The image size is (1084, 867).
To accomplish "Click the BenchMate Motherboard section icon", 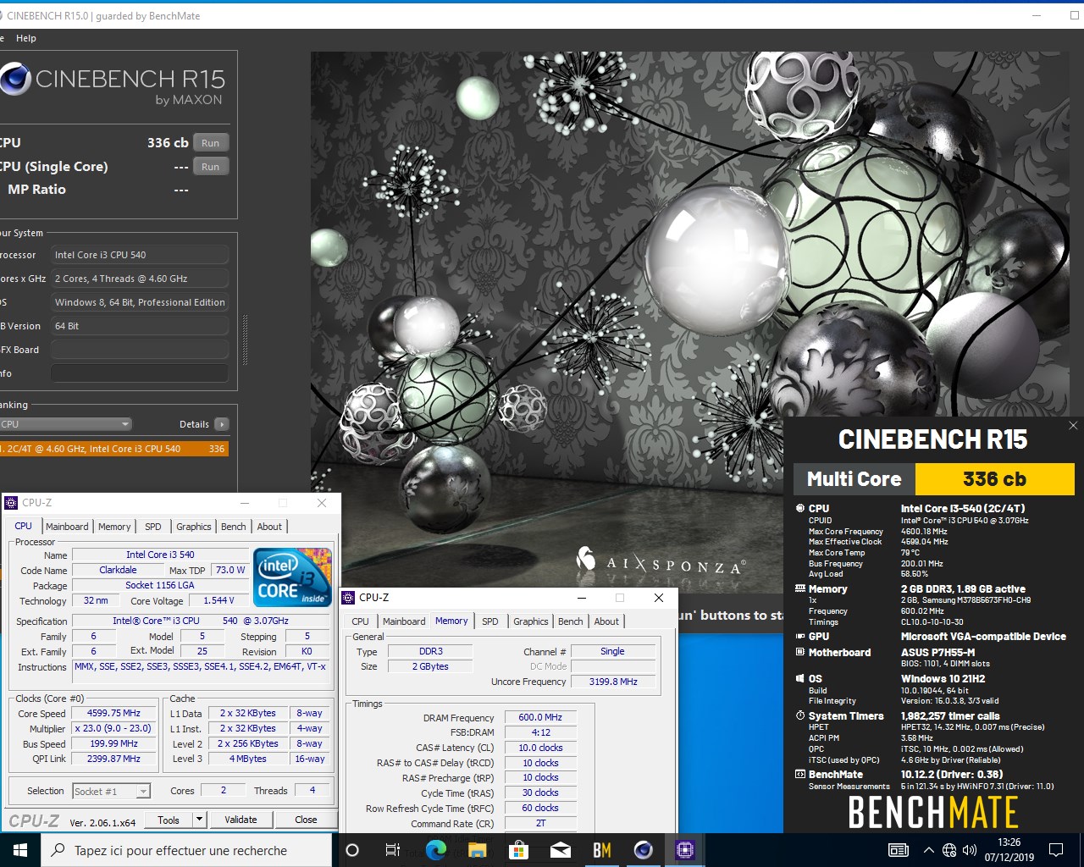I will (800, 652).
